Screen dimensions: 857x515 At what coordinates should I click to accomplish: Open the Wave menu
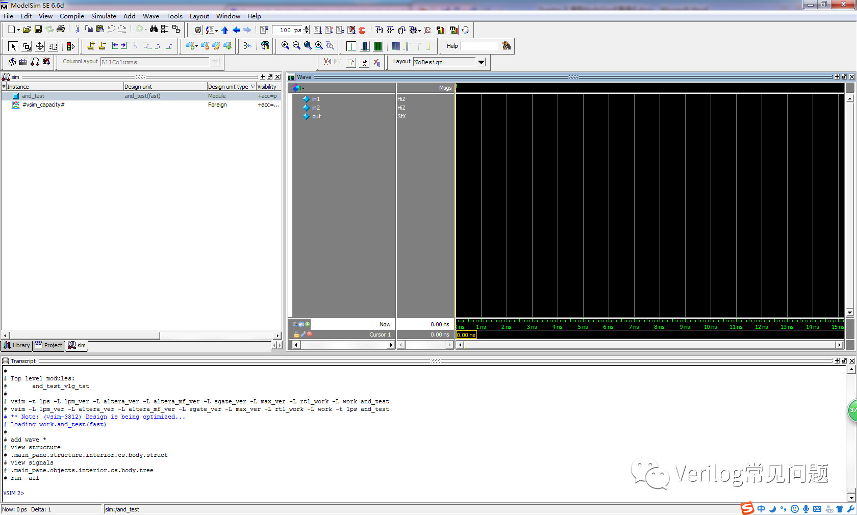point(150,16)
